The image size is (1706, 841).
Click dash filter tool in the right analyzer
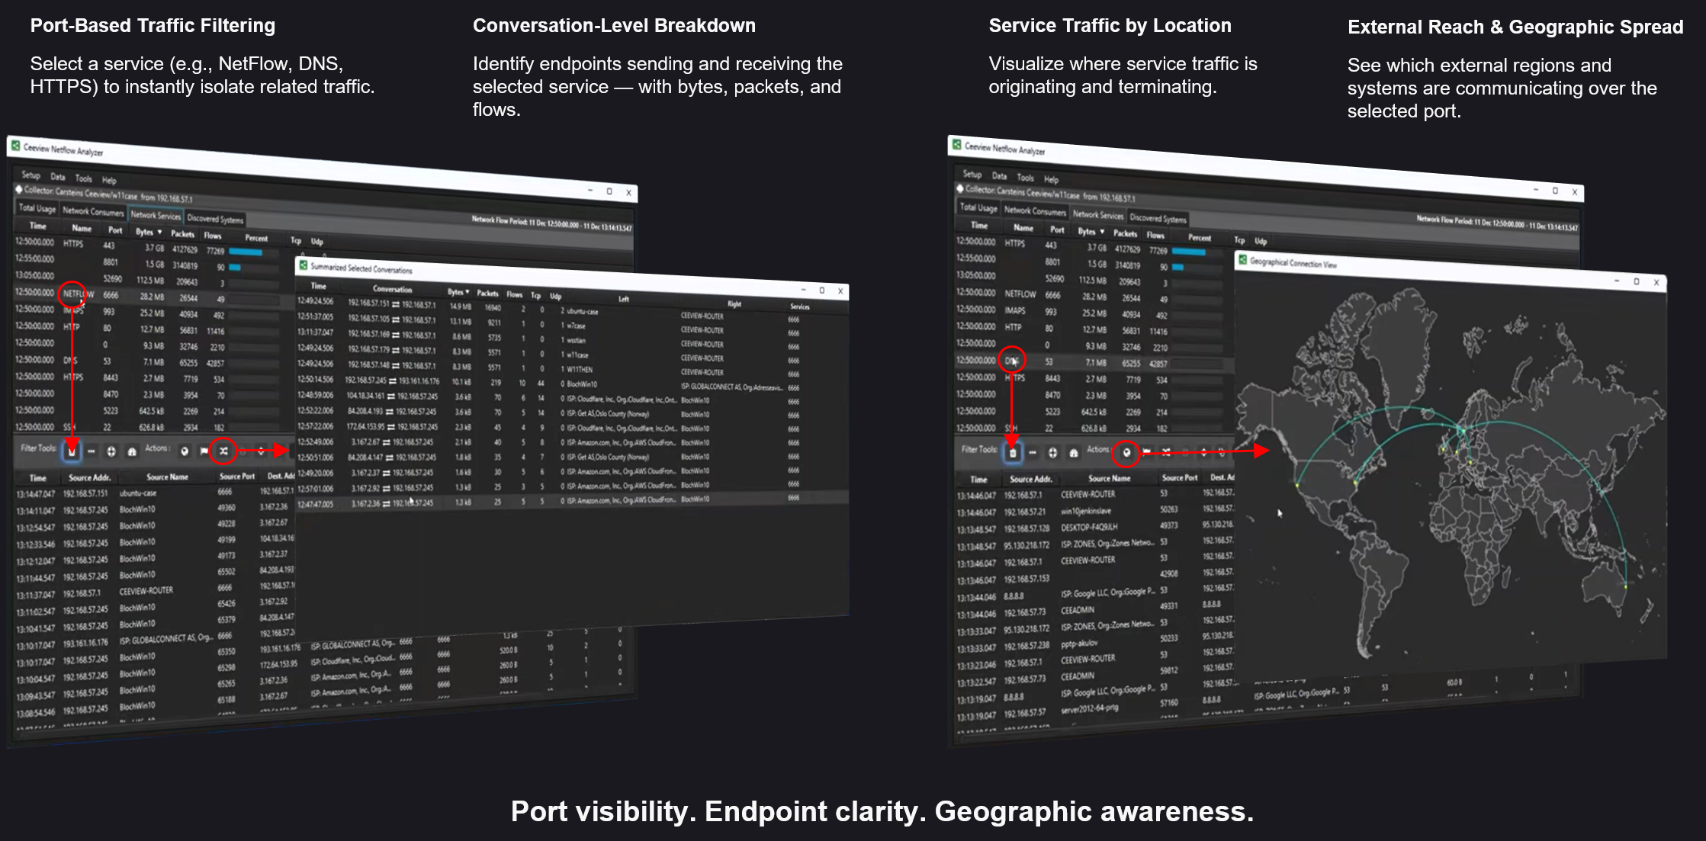(x=1033, y=453)
